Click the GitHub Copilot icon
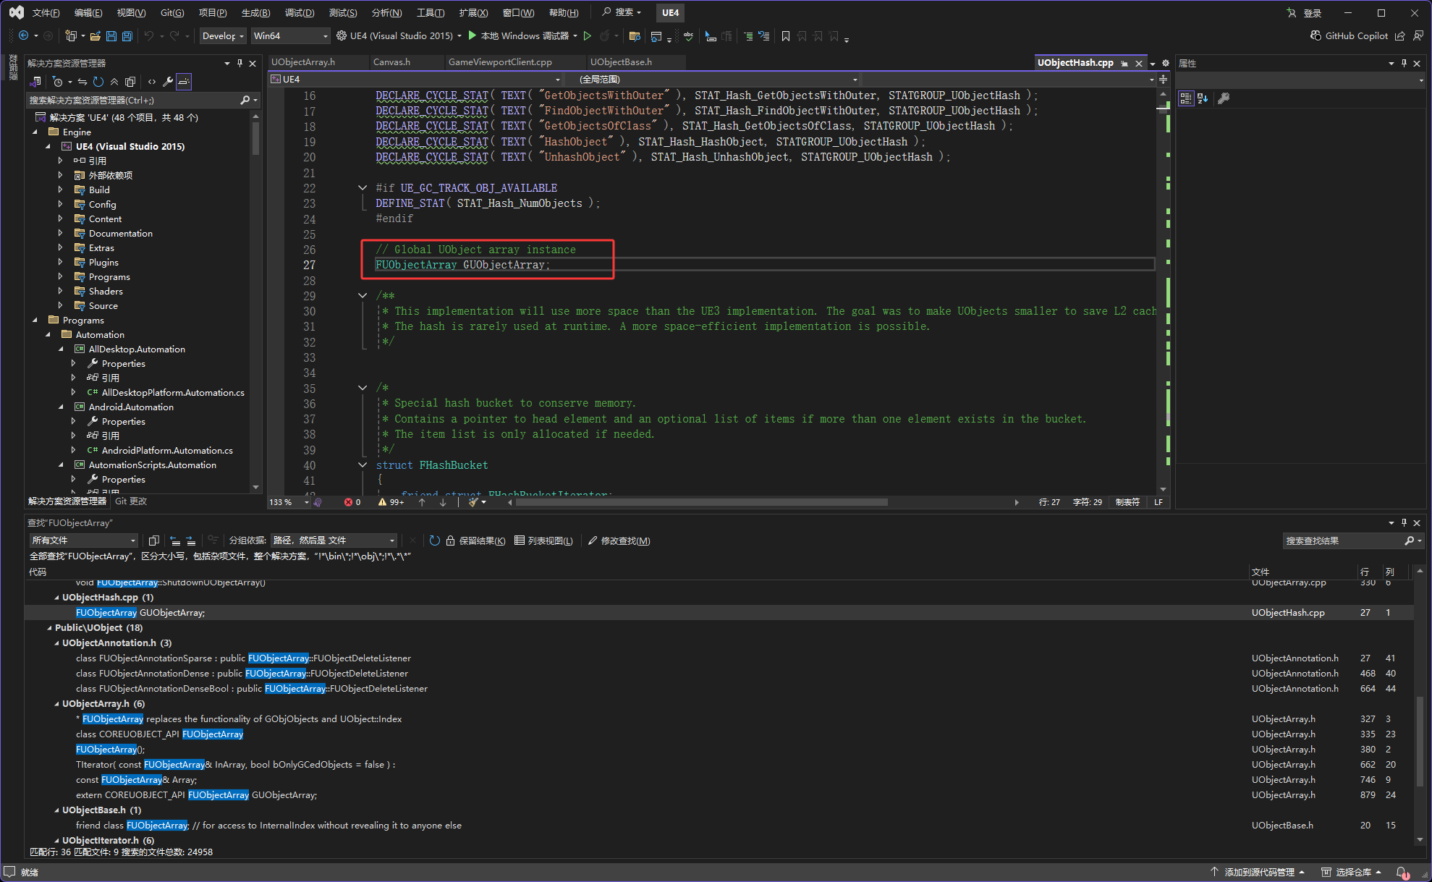The image size is (1432, 882). 1316,35
